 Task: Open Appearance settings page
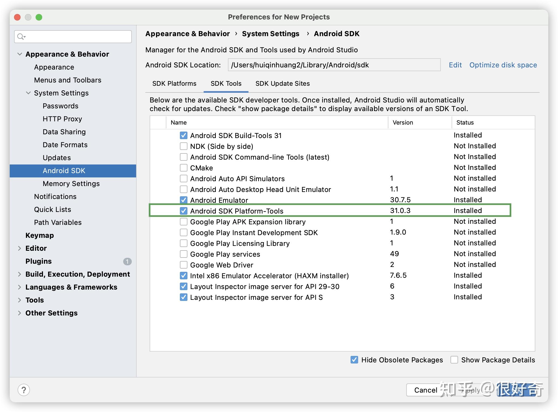[x=54, y=67]
